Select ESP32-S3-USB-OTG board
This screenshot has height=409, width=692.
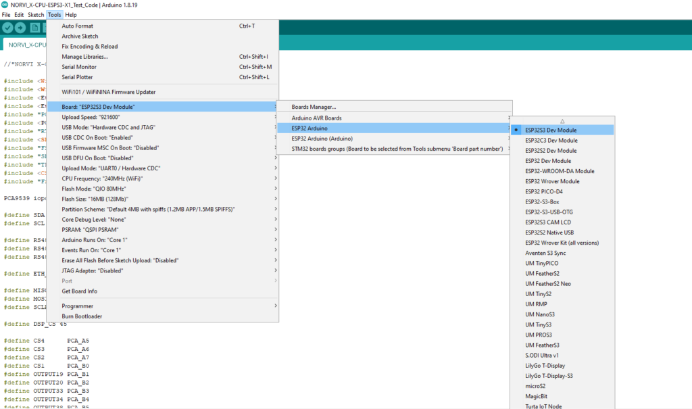coord(562,212)
